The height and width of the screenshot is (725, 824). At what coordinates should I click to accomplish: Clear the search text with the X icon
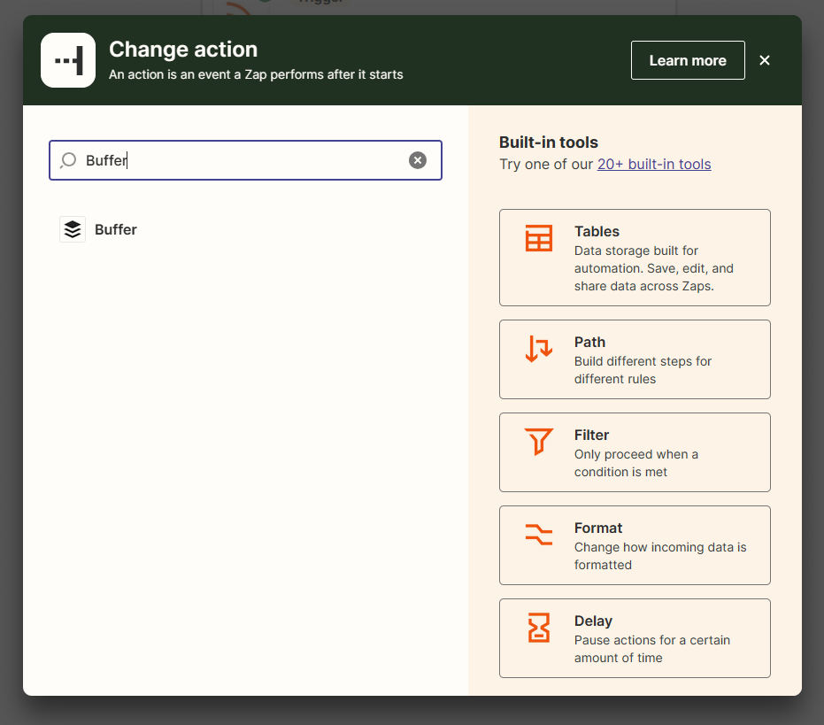tap(418, 160)
